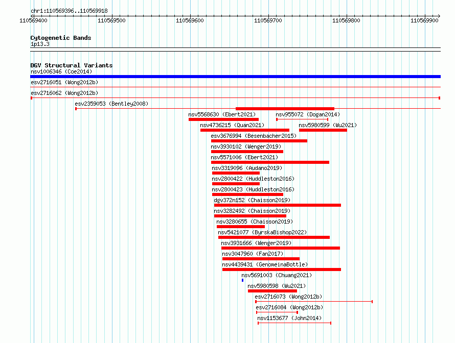The height and width of the screenshot is (343, 455).
Task: Click the esv2716084 (Wong2012b) label
Action: pos(289,307)
